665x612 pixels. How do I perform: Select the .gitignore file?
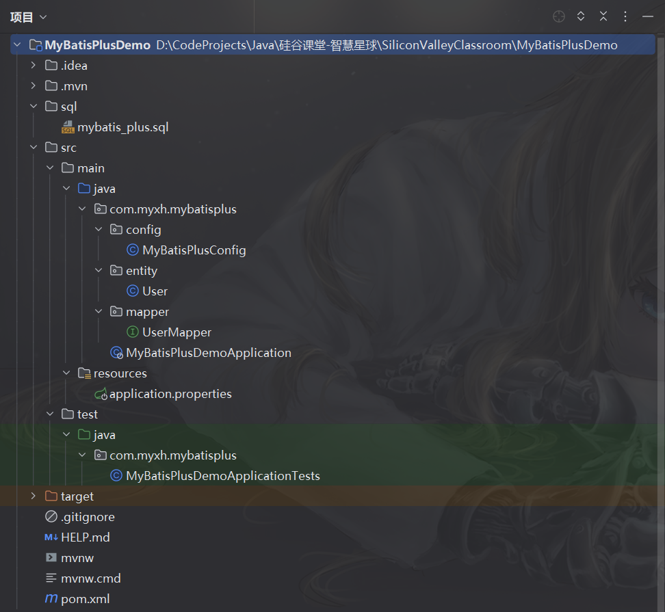pos(88,517)
